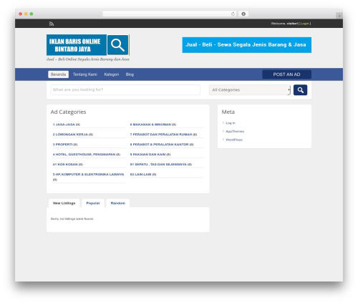The height and width of the screenshot is (303, 358).
Task: Click the Log in link under Meta
Action: tap(231, 123)
